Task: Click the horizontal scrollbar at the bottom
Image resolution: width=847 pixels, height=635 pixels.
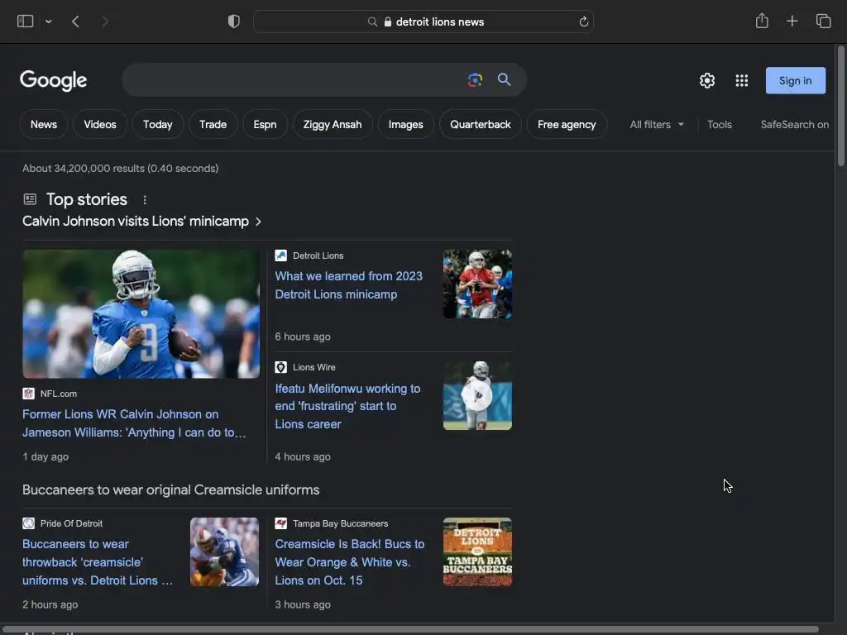Action: pos(410,629)
